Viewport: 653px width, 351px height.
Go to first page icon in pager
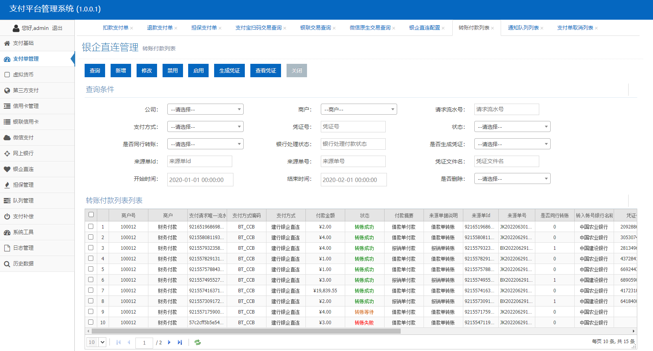(118, 342)
